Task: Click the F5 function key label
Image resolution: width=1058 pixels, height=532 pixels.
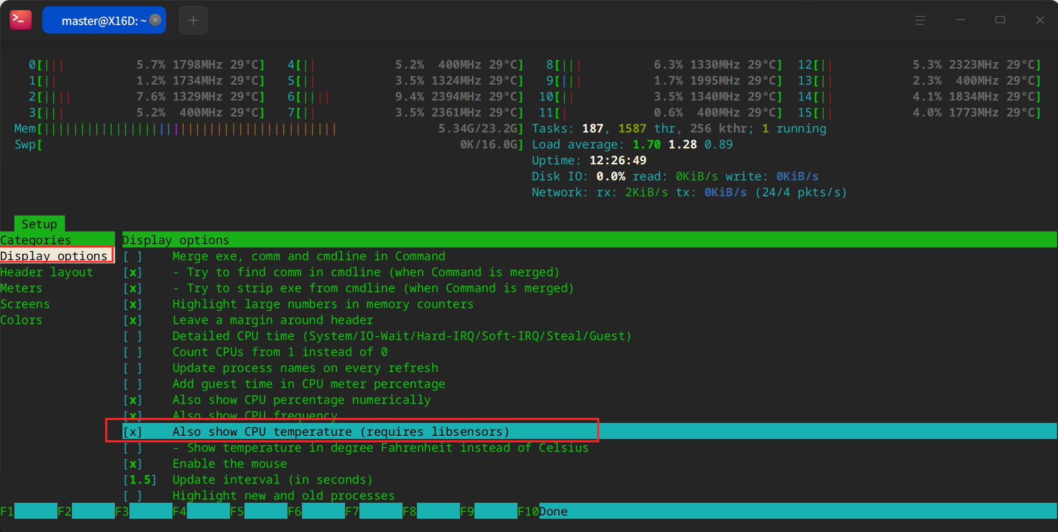Action: (x=237, y=511)
